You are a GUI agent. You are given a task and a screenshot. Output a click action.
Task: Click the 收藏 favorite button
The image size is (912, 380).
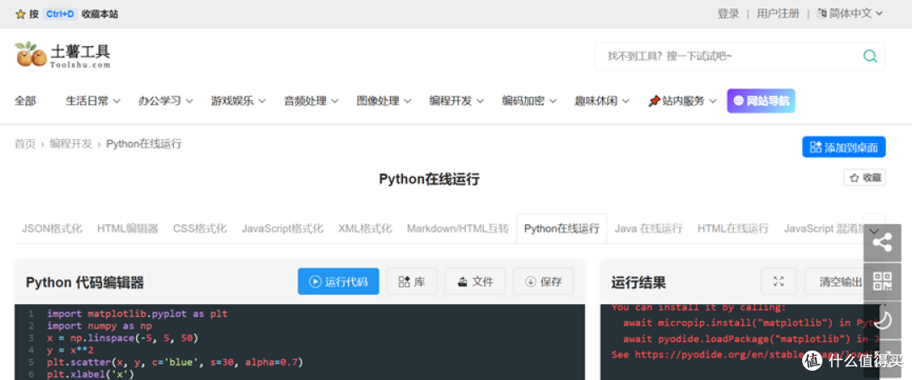point(865,178)
